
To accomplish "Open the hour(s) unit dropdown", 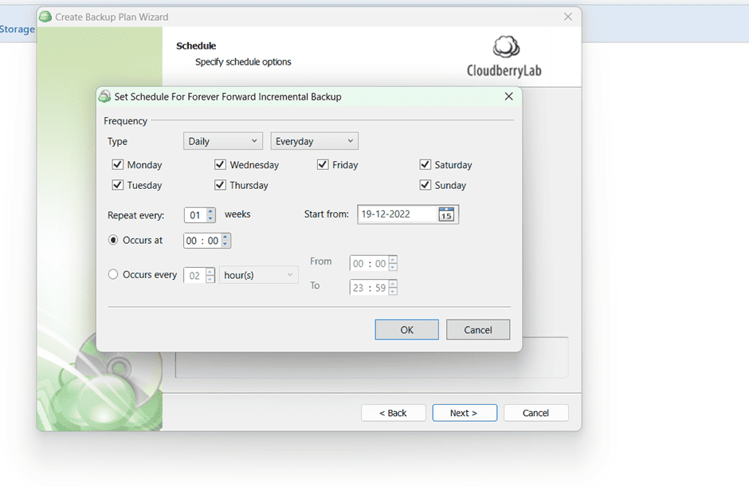I will coord(258,275).
